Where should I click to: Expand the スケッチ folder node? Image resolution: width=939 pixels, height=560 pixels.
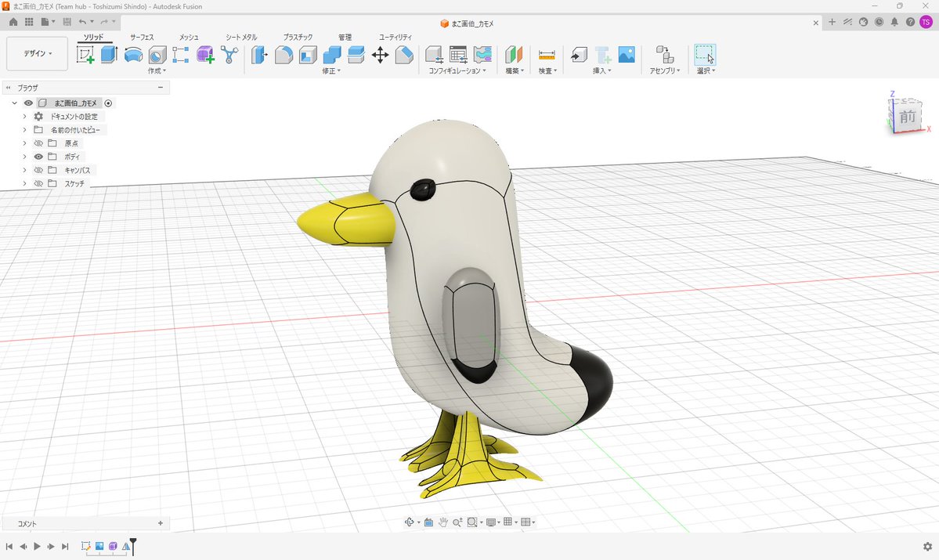(x=24, y=184)
